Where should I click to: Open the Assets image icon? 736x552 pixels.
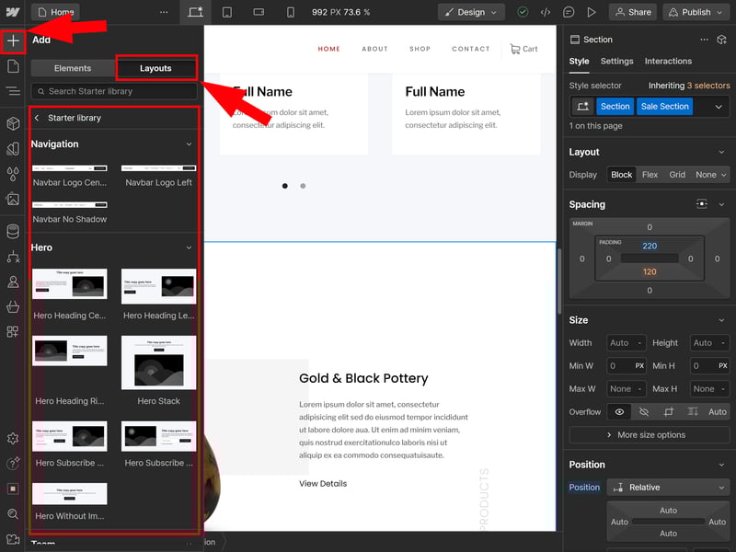[x=13, y=199]
